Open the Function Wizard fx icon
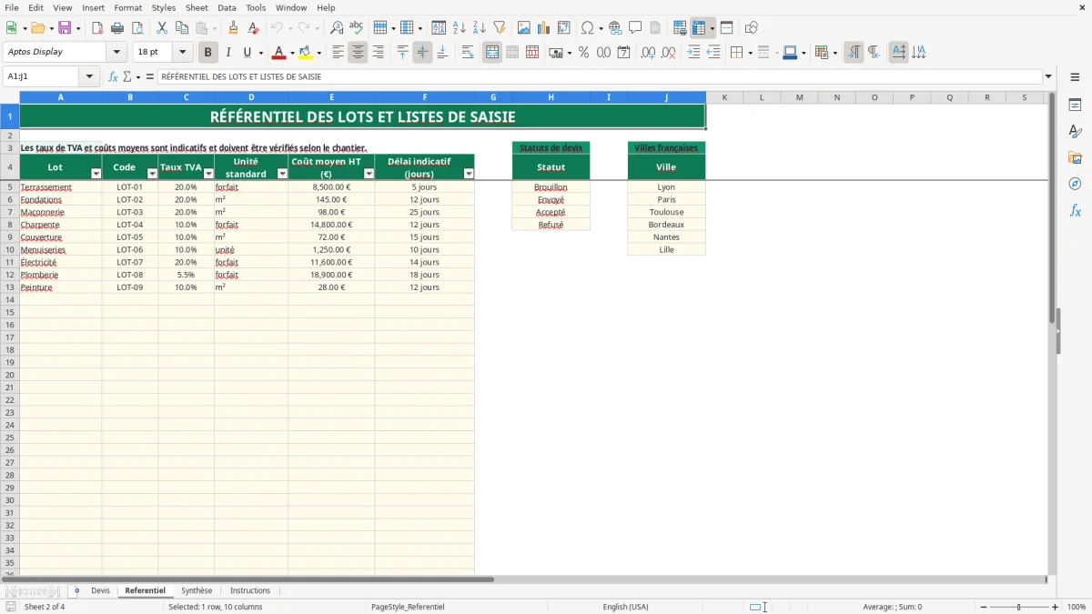 [113, 77]
